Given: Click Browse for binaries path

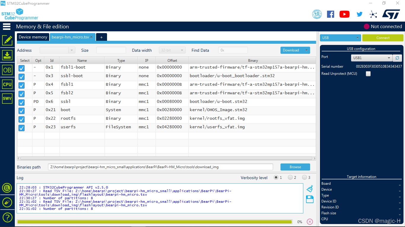Looking at the screenshot, I should pyautogui.click(x=295, y=167).
